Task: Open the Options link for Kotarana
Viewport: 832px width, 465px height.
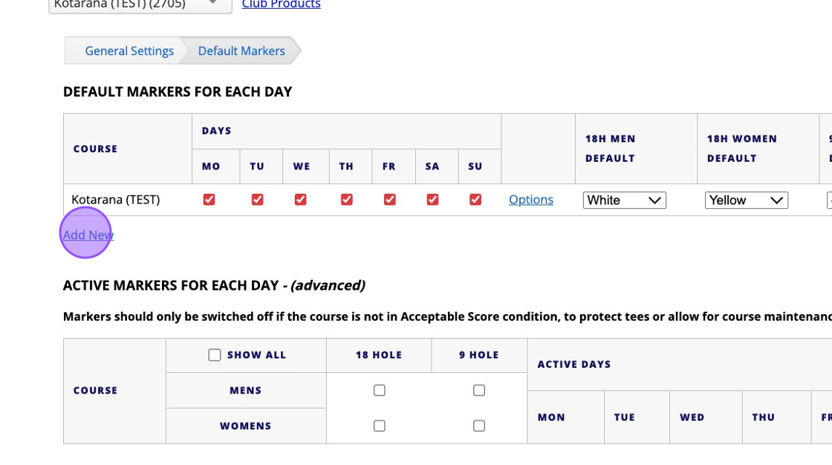Action: pos(531,200)
